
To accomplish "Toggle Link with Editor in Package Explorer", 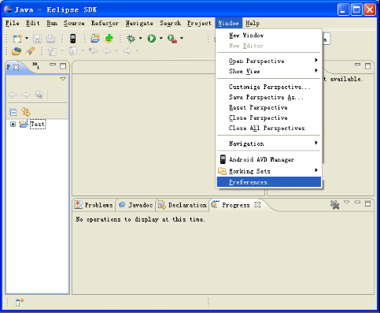I will pos(26,112).
